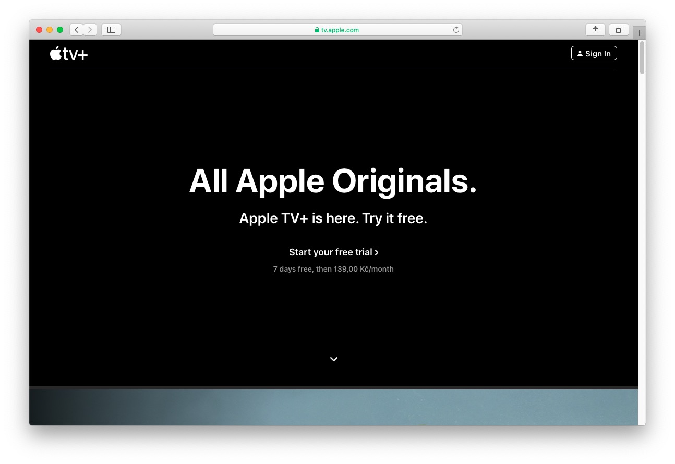675x464 pixels.
Task: Click the Apple TV+ logo
Action: tap(69, 54)
